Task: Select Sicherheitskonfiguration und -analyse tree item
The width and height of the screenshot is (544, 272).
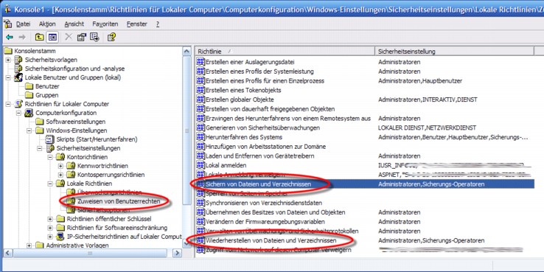Action: (x=74, y=69)
